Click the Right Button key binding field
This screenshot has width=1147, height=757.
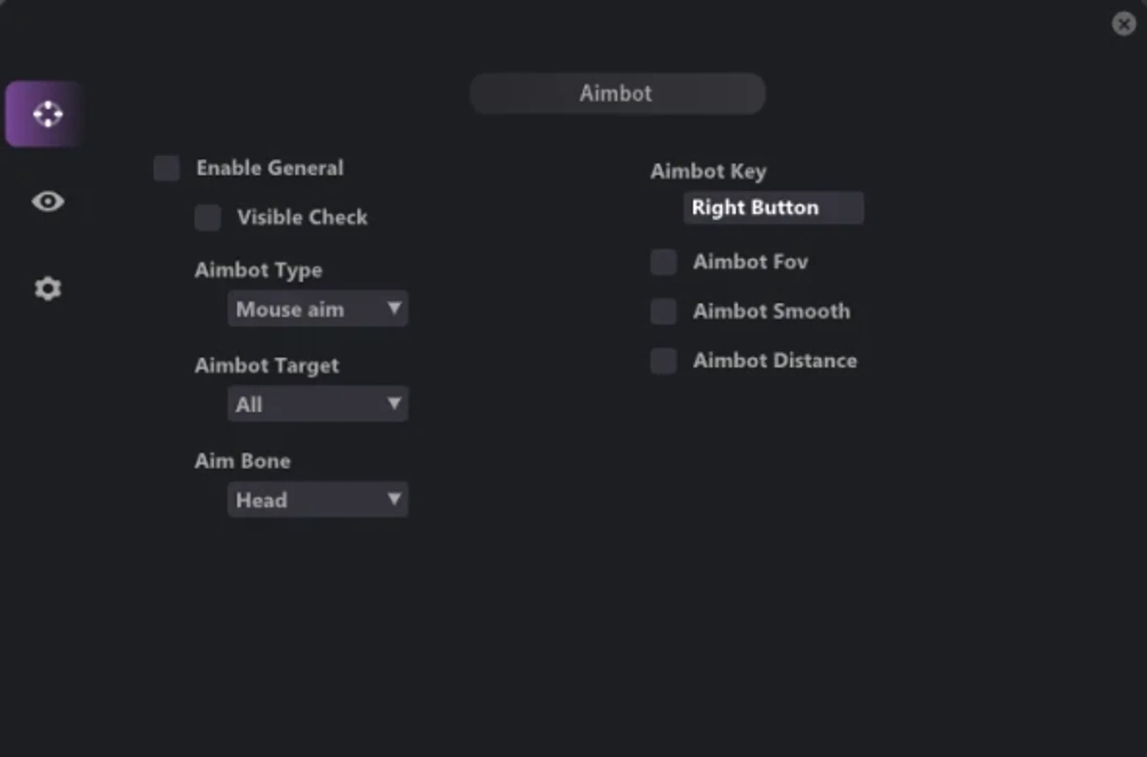[773, 207]
